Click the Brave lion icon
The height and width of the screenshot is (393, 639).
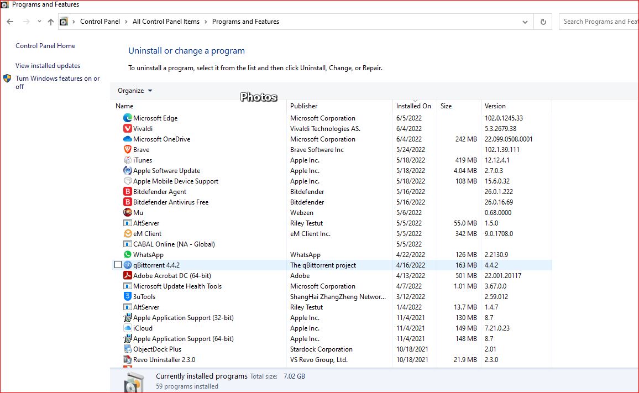(x=128, y=150)
